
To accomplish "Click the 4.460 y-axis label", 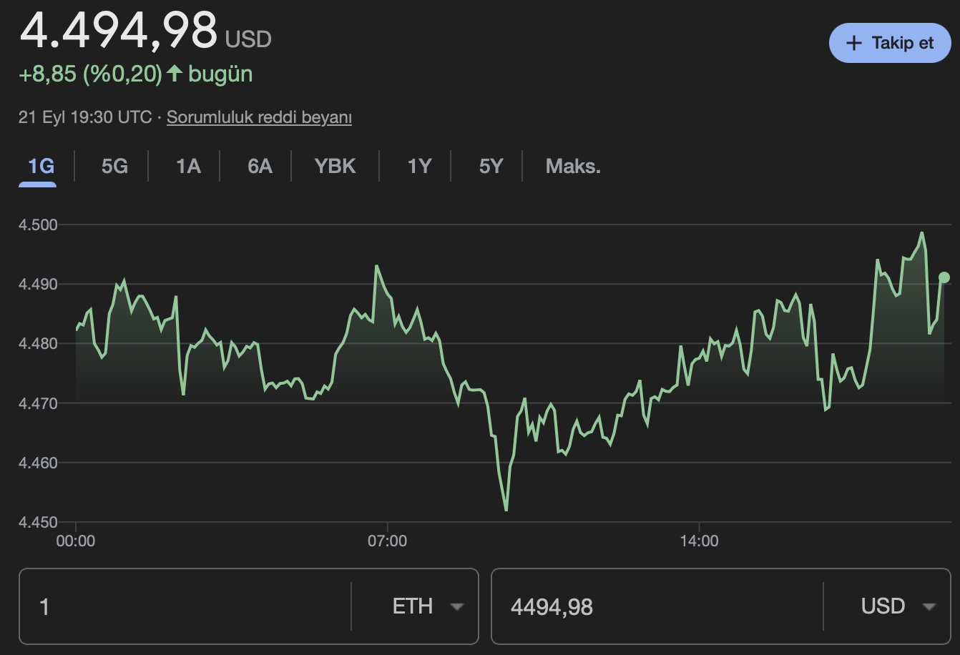I will click(x=38, y=463).
